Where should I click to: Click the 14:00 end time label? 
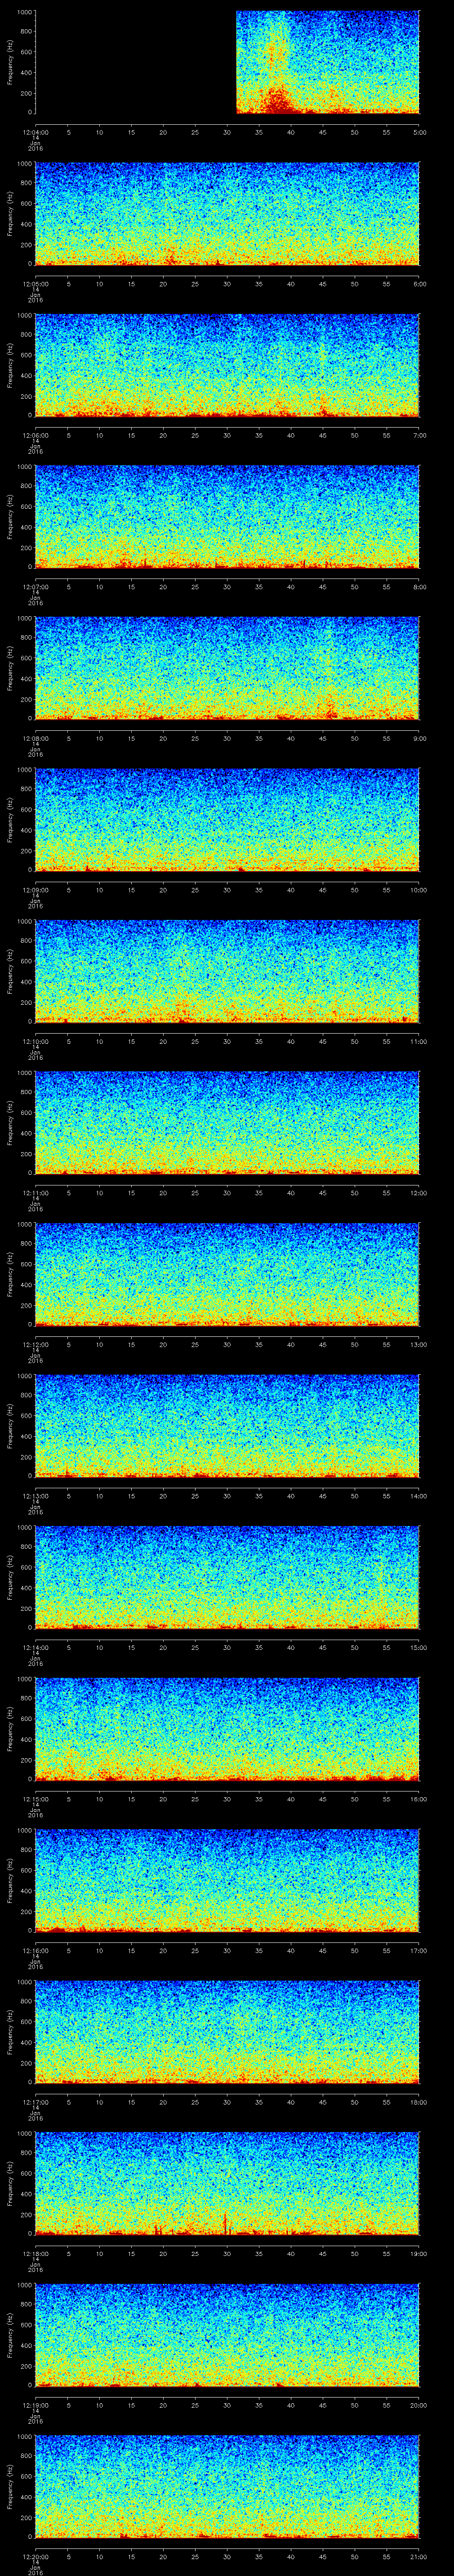pyautogui.click(x=418, y=1495)
